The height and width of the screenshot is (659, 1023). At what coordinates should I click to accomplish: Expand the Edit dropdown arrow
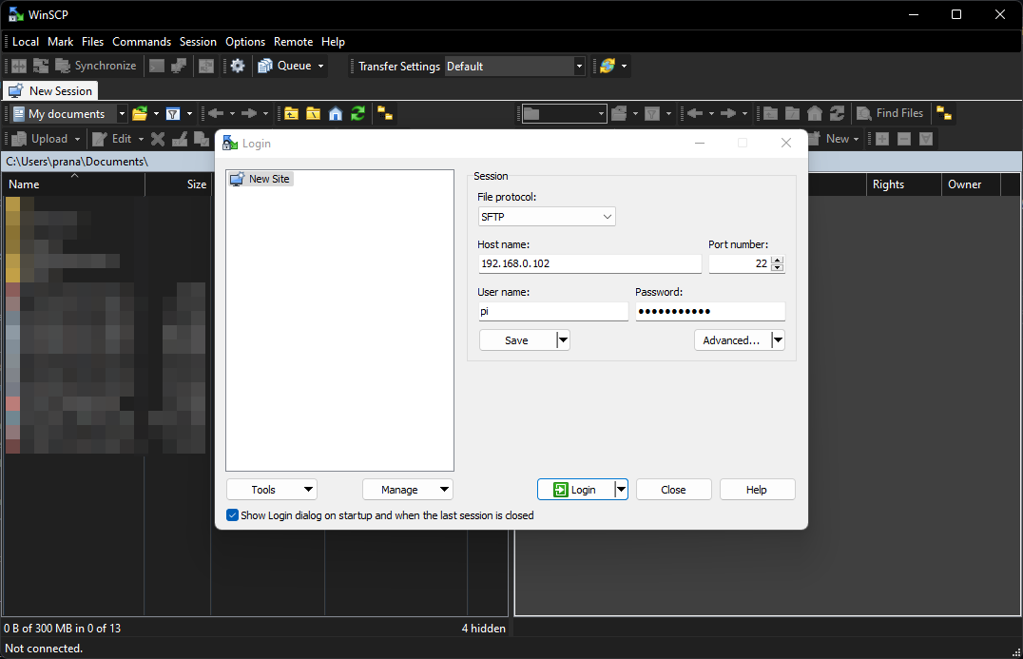pos(141,139)
